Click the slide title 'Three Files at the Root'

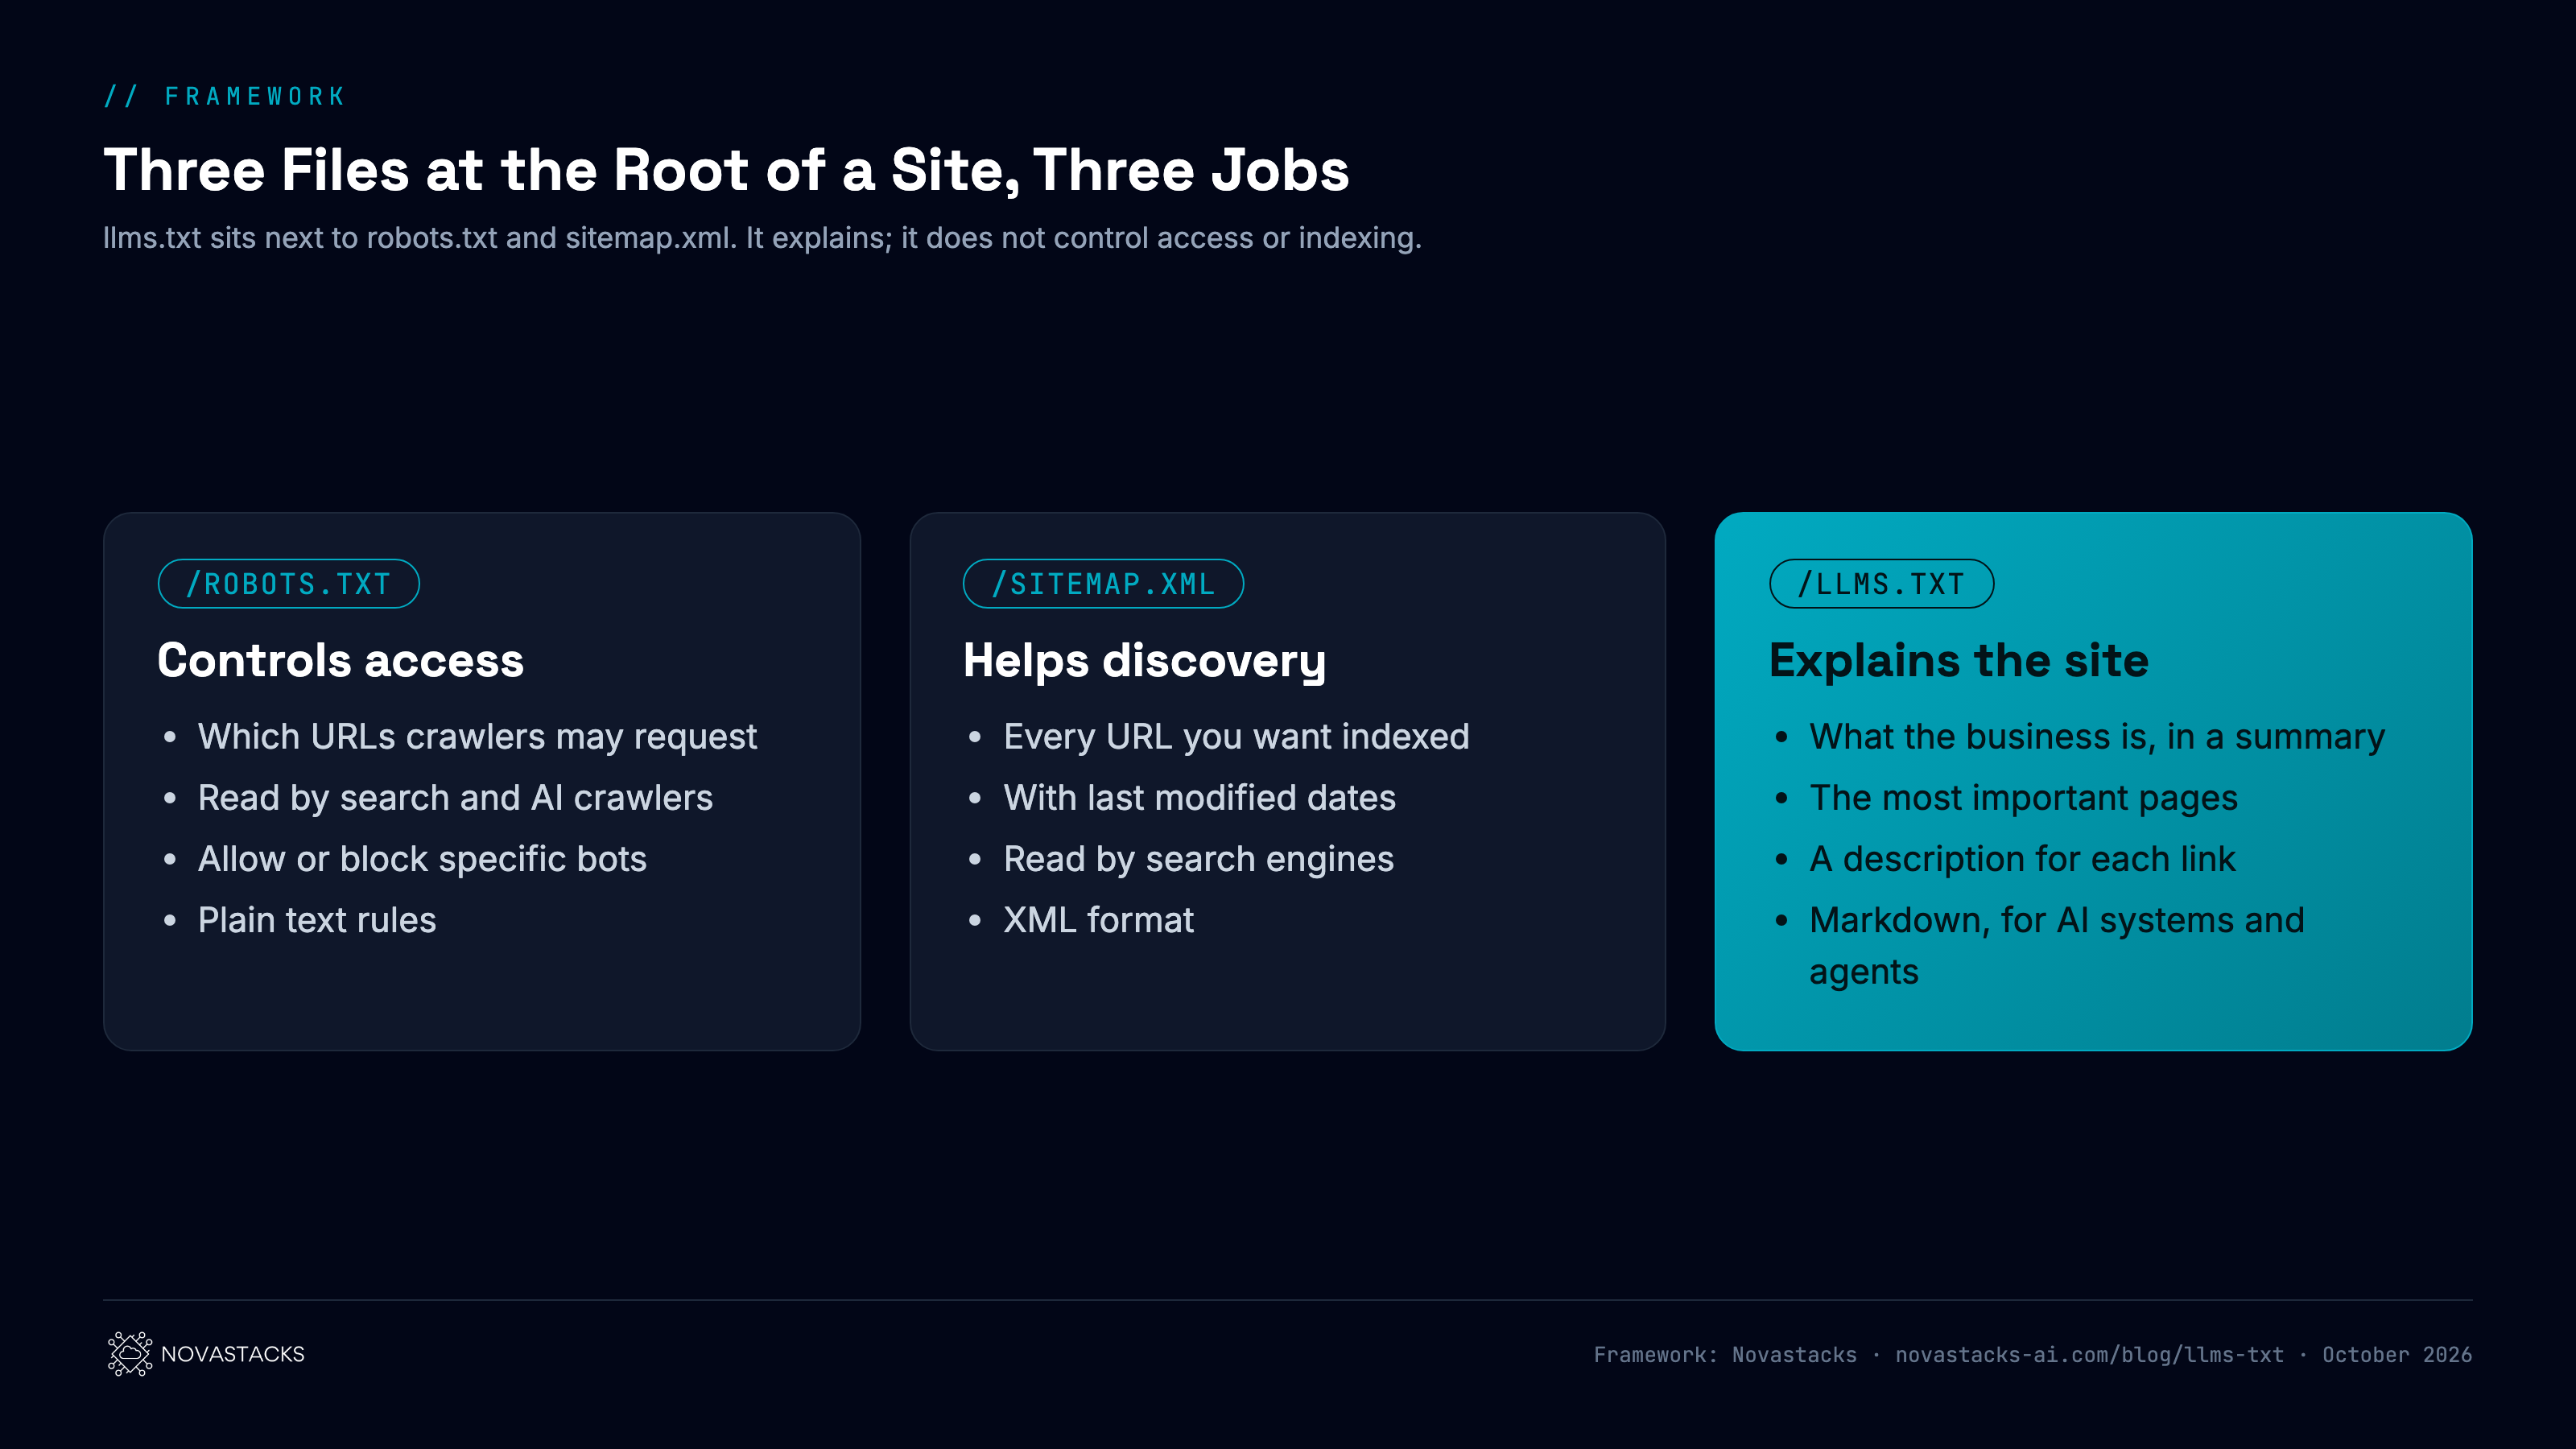point(726,170)
